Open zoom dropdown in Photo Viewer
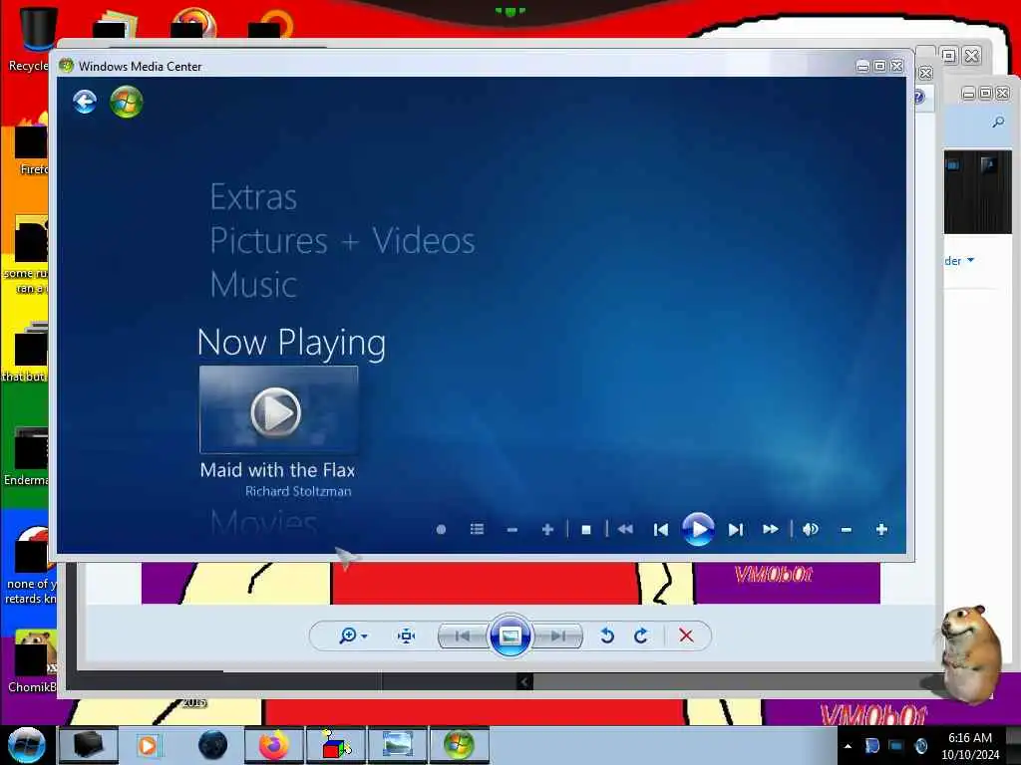Screen dimensions: 1021x765 354,636
